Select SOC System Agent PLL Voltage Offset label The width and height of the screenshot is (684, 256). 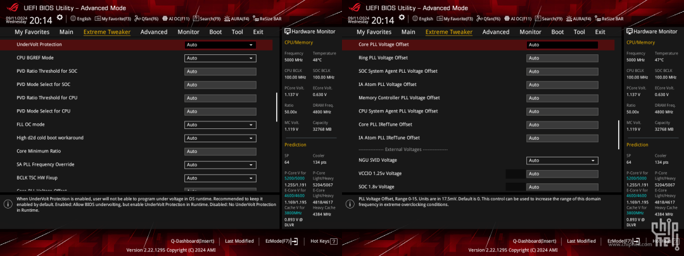pos(398,71)
